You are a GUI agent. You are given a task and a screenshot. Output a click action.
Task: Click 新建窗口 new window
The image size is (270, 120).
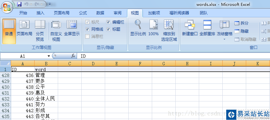point(190,28)
